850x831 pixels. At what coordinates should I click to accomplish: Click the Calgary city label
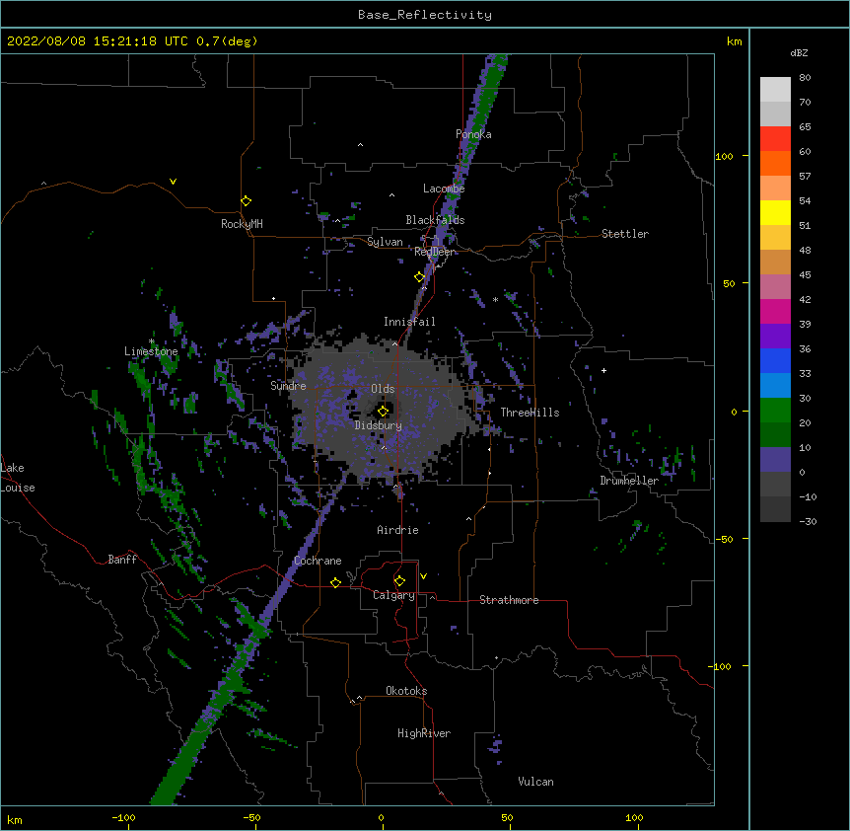click(393, 595)
